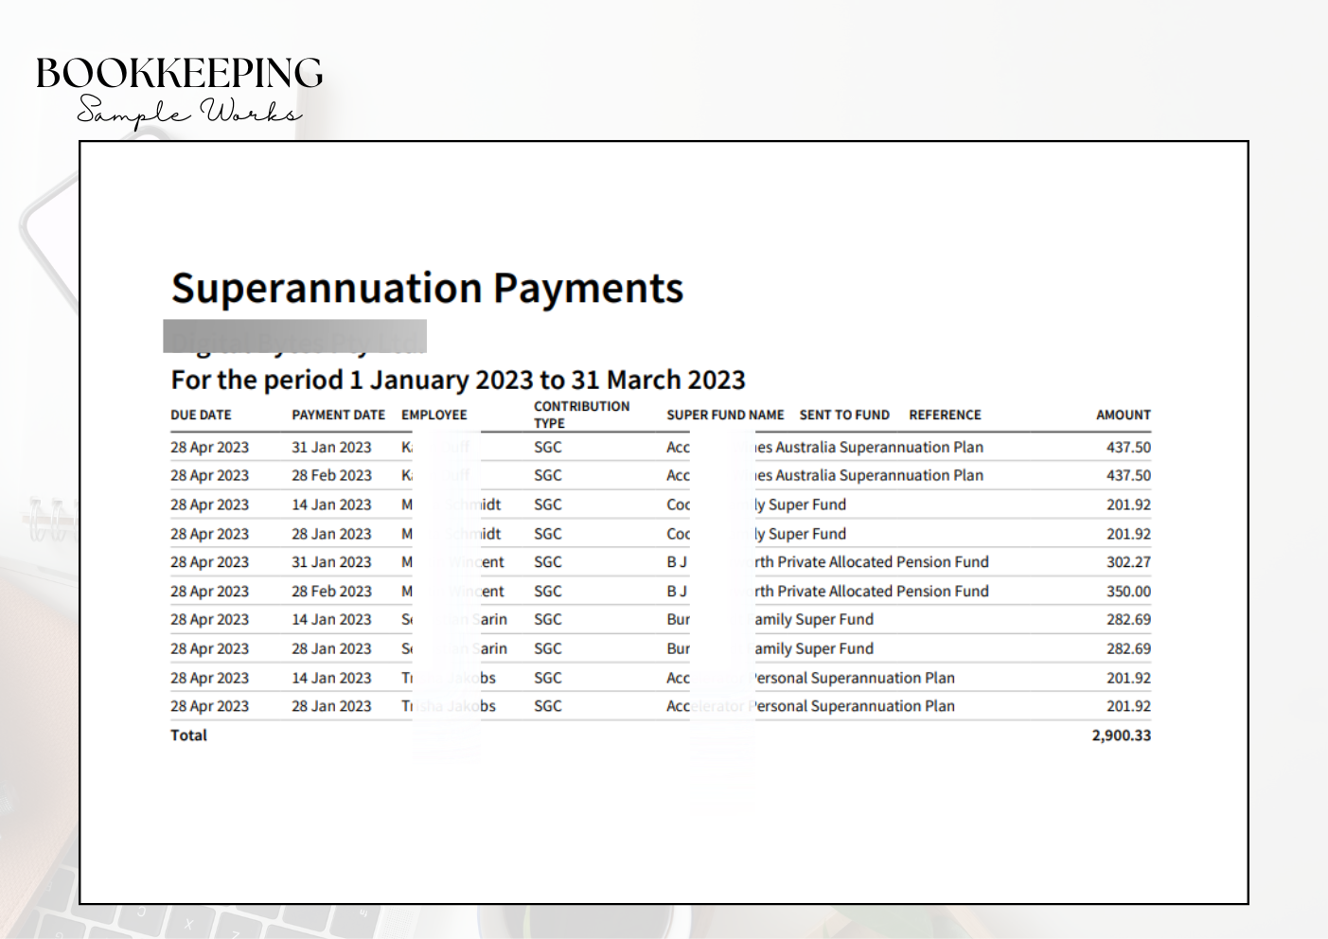Select "Private Allocated Pension Fund" in the 350.00 row

pyautogui.click(x=883, y=592)
